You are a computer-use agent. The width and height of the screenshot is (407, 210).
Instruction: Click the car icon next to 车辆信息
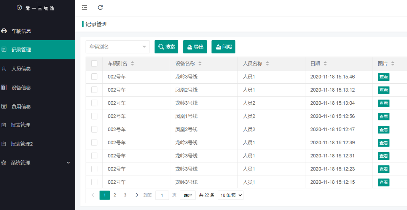click(x=4, y=31)
